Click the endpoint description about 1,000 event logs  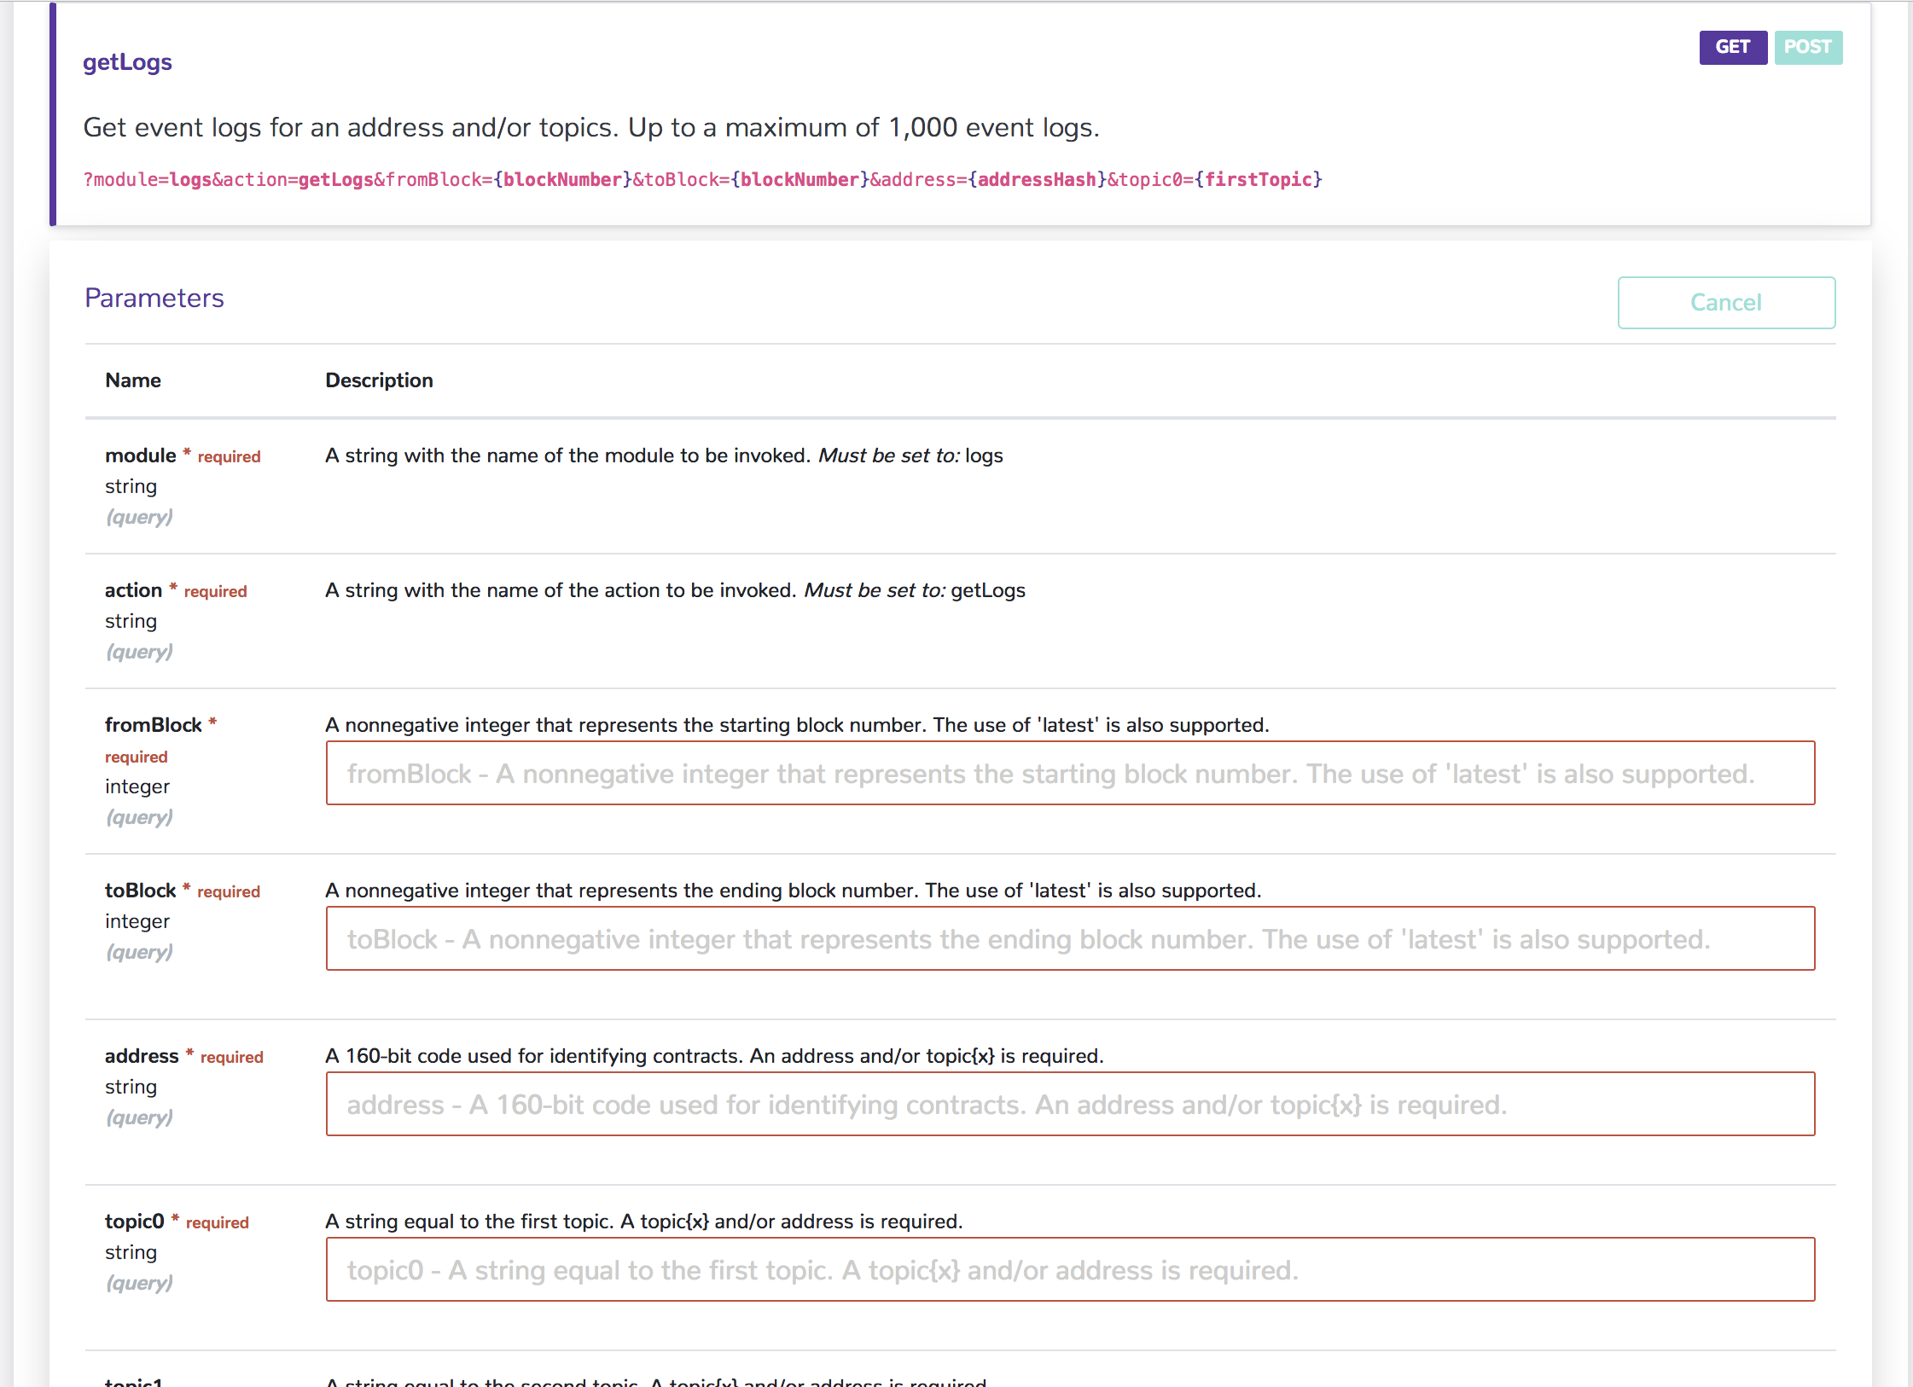pos(591,127)
